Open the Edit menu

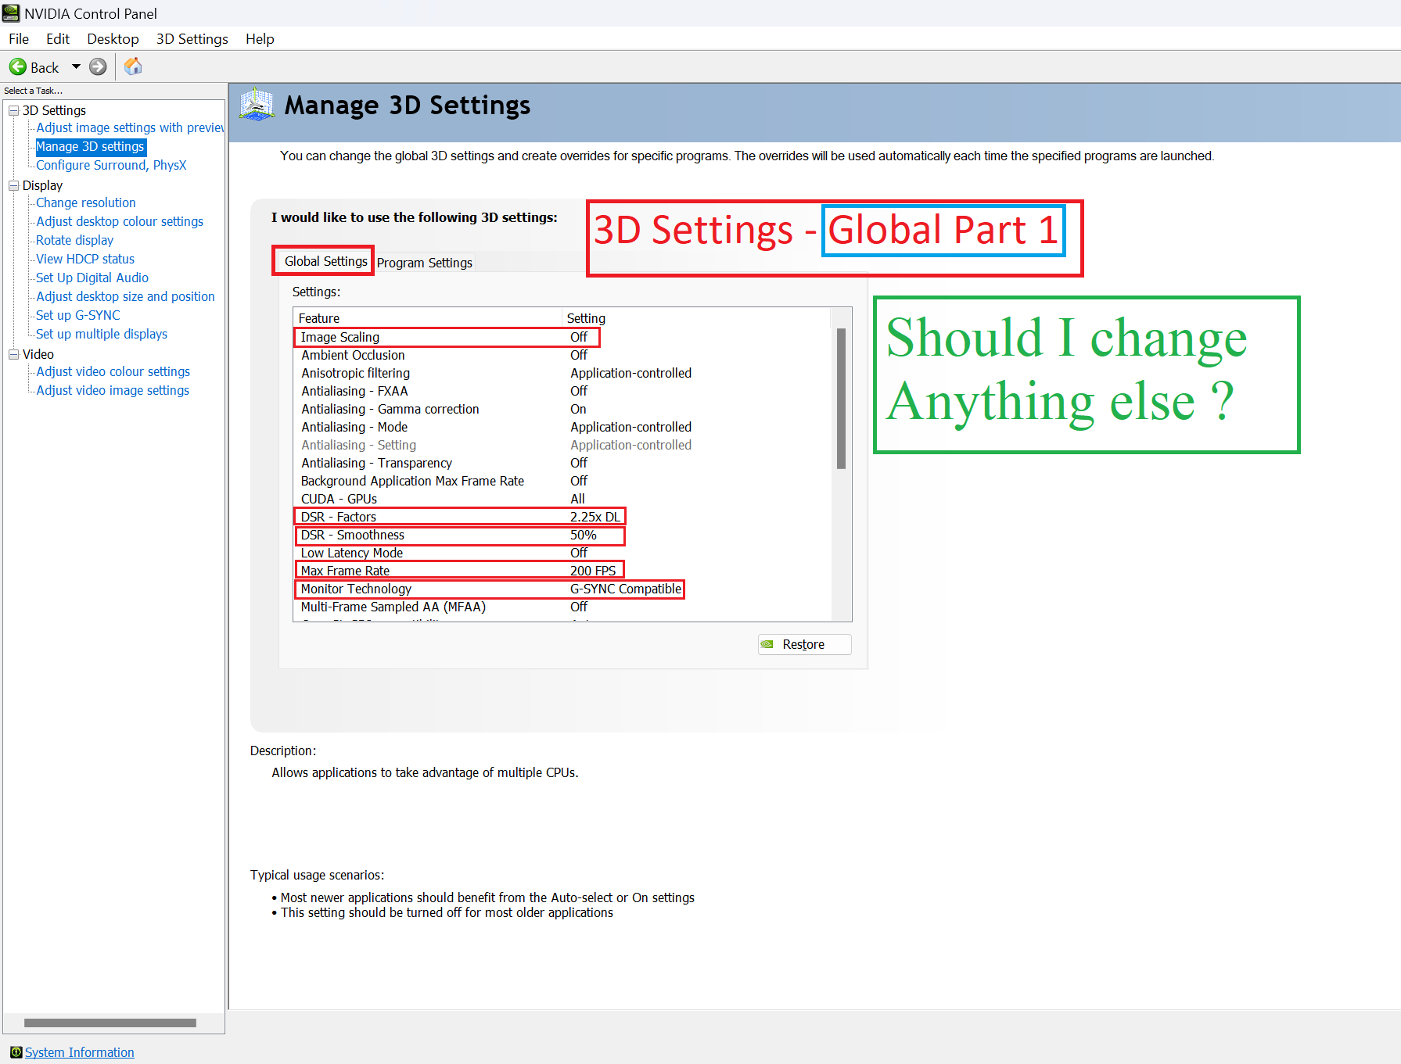[58, 39]
